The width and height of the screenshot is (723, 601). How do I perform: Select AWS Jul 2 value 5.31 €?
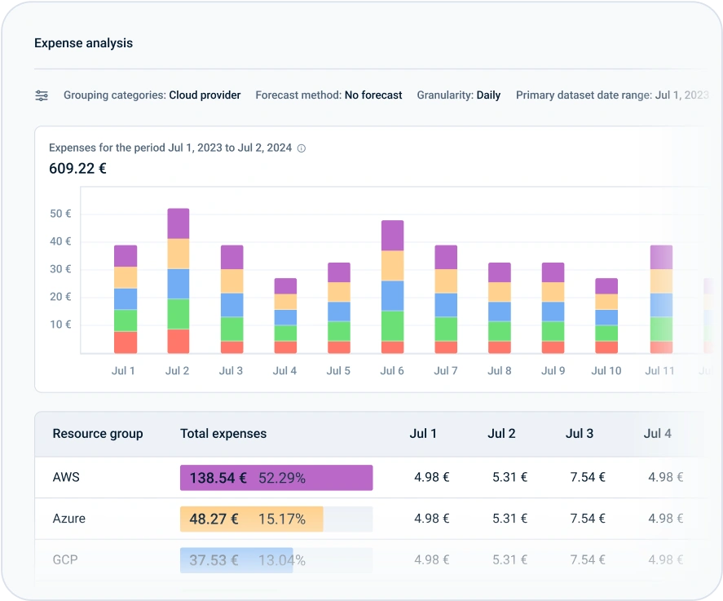[x=510, y=477]
